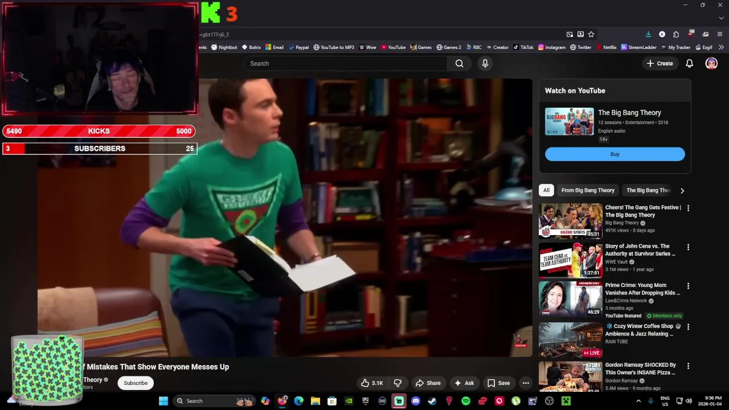Open Discord from the taskbar
Viewport: 729px width, 410px height.
pos(416,401)
